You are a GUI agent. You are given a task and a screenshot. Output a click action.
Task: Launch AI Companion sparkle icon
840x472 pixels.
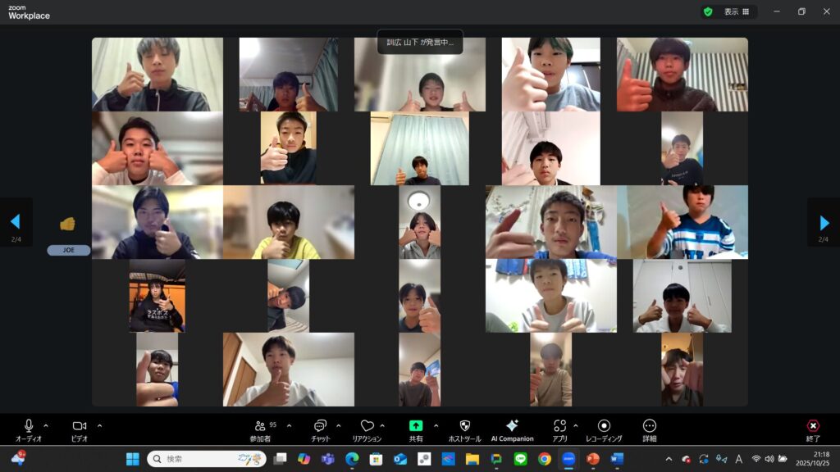[512, 426]
